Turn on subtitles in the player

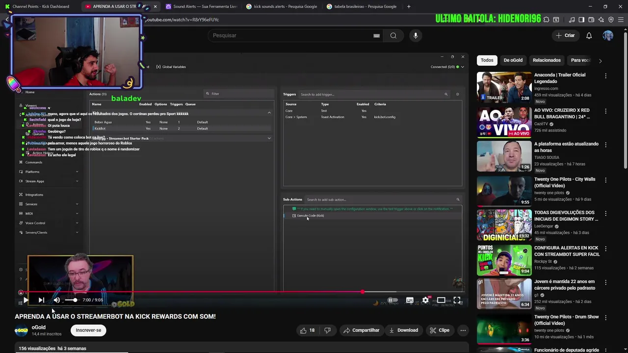tap(410, 300)
